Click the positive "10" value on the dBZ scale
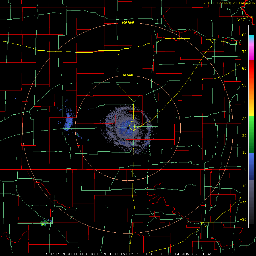This screenshot has width=256, height=256. click(244, 152)
